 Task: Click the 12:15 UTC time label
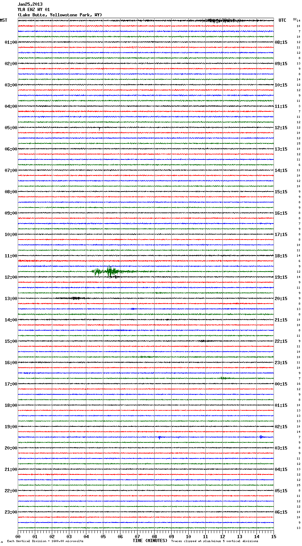[281, 128]
